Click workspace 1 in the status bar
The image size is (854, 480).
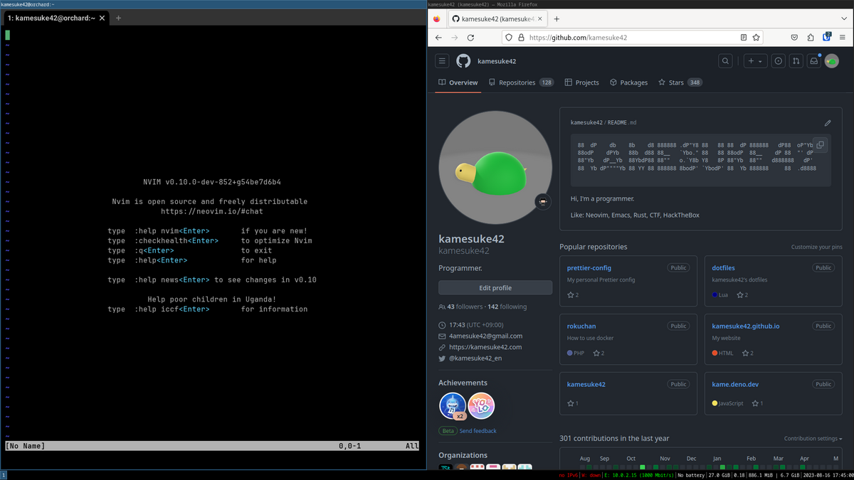3,475
